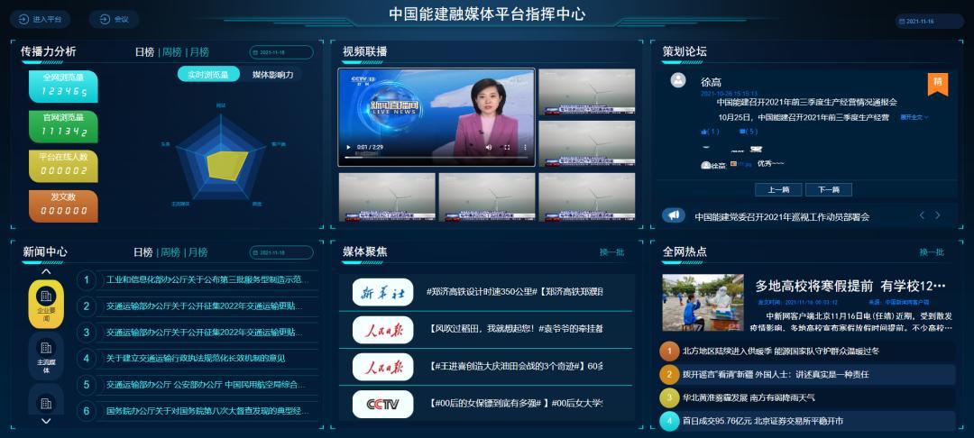Click the yellow 平台在线人数 counter card
974x438 pixels.
coord(63,166)
